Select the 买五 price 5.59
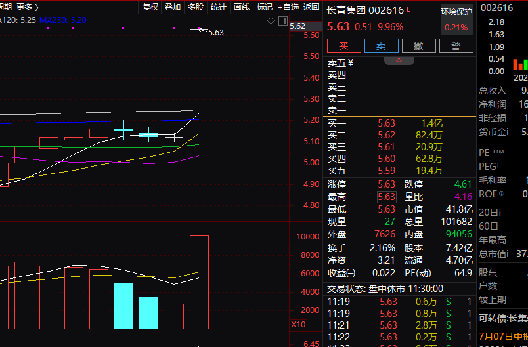 (x=386, y=171)
